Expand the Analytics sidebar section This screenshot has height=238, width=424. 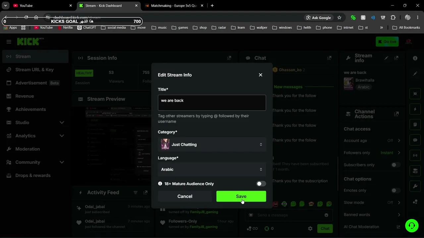(x=35, y=136)
